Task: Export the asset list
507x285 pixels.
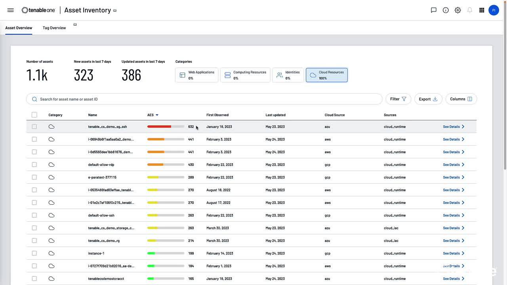Action: tap(428, 99)
